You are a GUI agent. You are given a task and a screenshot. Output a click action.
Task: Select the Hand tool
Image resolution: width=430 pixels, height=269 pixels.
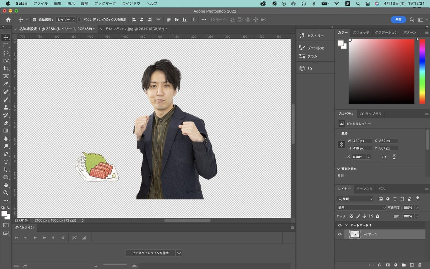point(6,185)
